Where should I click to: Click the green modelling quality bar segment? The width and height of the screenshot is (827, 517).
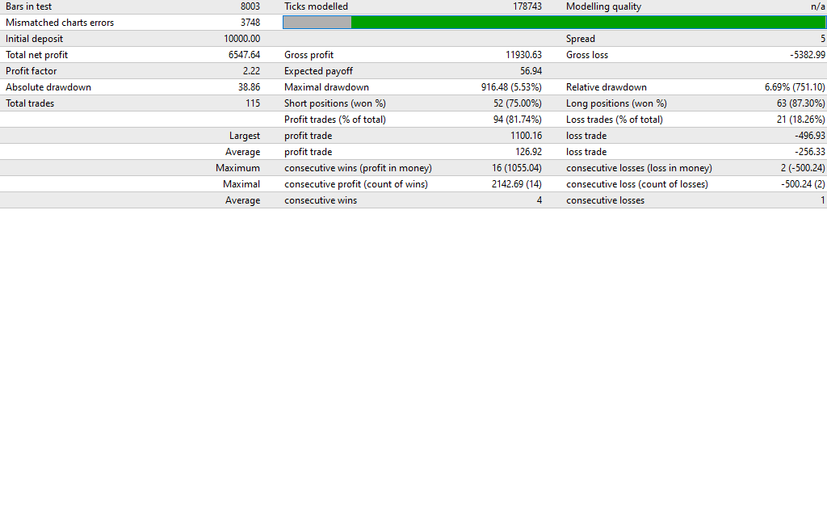pyautogui.click(x=588, y=23)
